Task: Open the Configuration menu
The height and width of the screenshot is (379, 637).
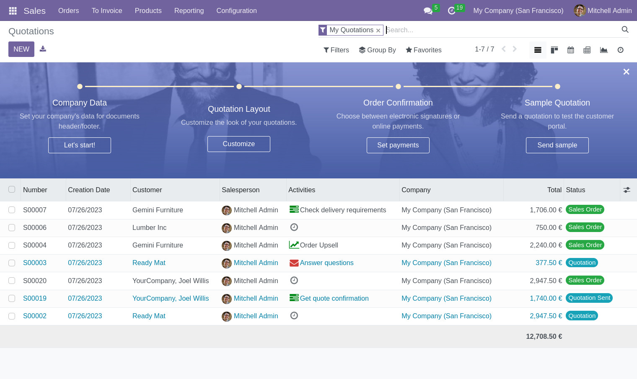Action: [236, 10]
